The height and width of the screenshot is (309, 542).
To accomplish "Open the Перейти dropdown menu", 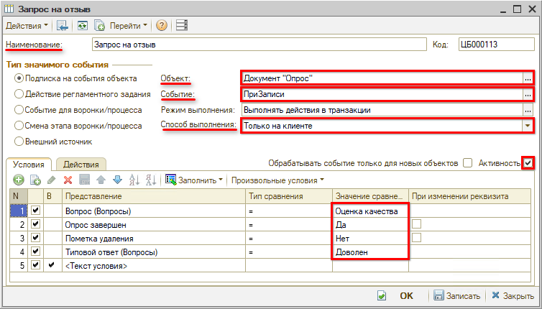I will tap(128, 26).
